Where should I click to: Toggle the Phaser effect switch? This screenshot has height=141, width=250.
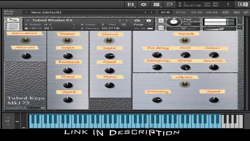coord(68,40)
